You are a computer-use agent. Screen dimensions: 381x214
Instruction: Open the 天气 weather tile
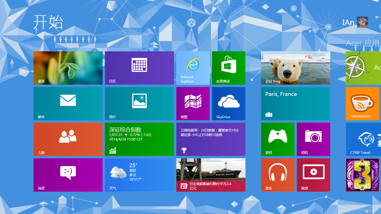tap(139, 175)
